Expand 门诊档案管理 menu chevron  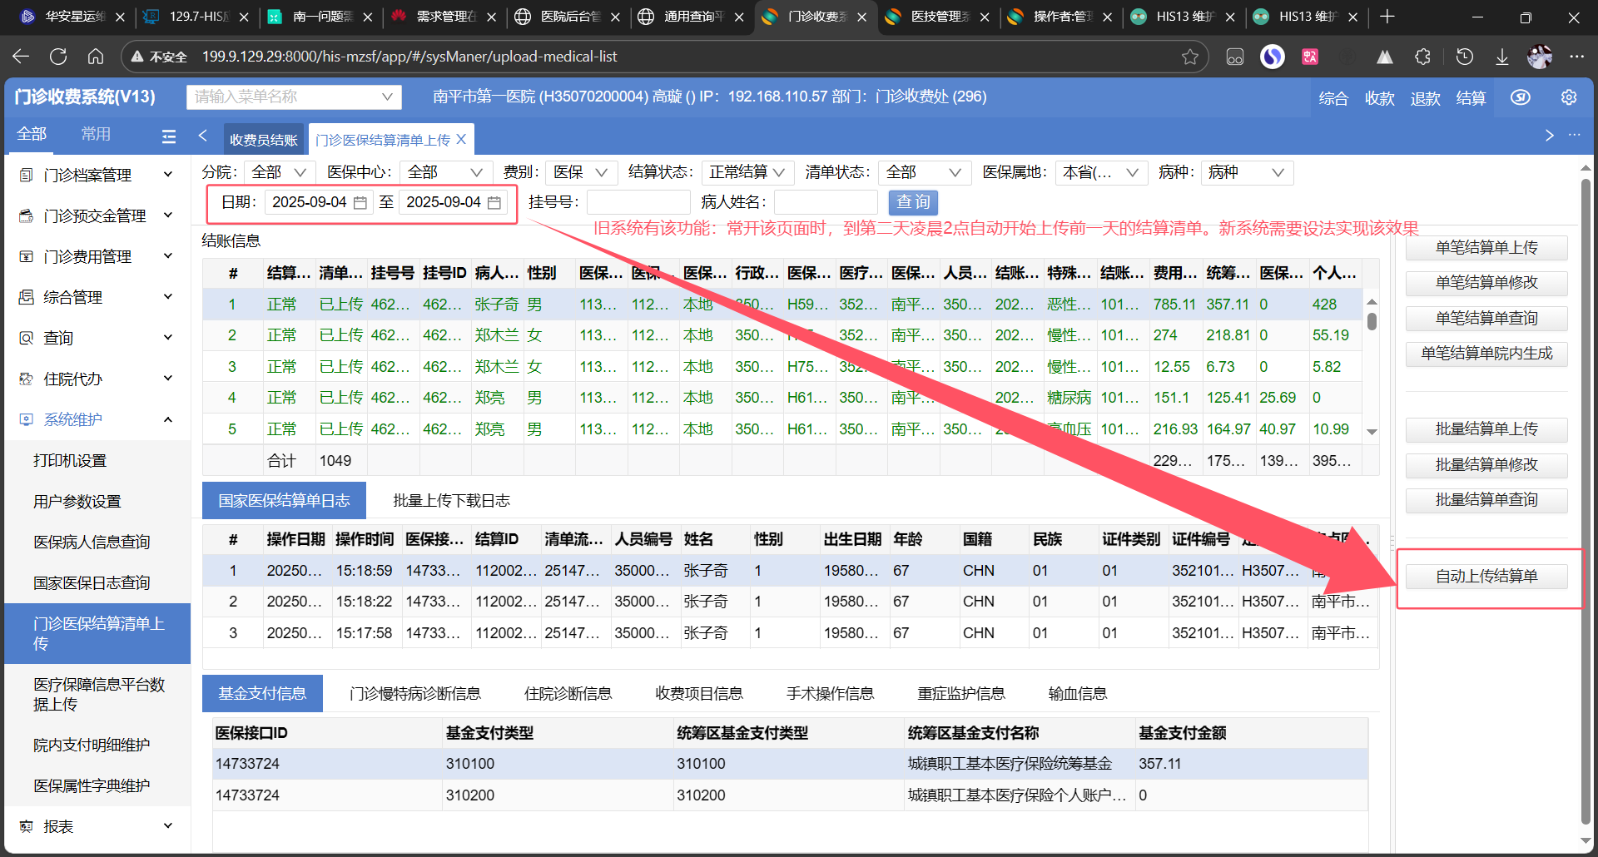[168, 174]
